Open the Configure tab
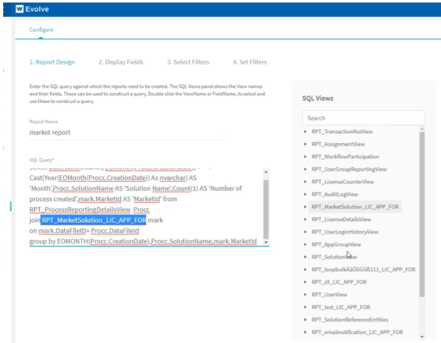The image size is (441, 343). coord(41,30)
